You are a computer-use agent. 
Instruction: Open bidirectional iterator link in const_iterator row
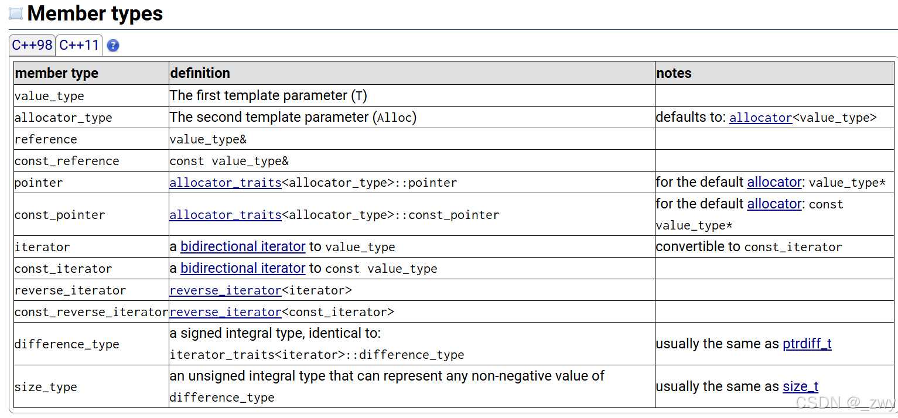click(x=243, y=268)
